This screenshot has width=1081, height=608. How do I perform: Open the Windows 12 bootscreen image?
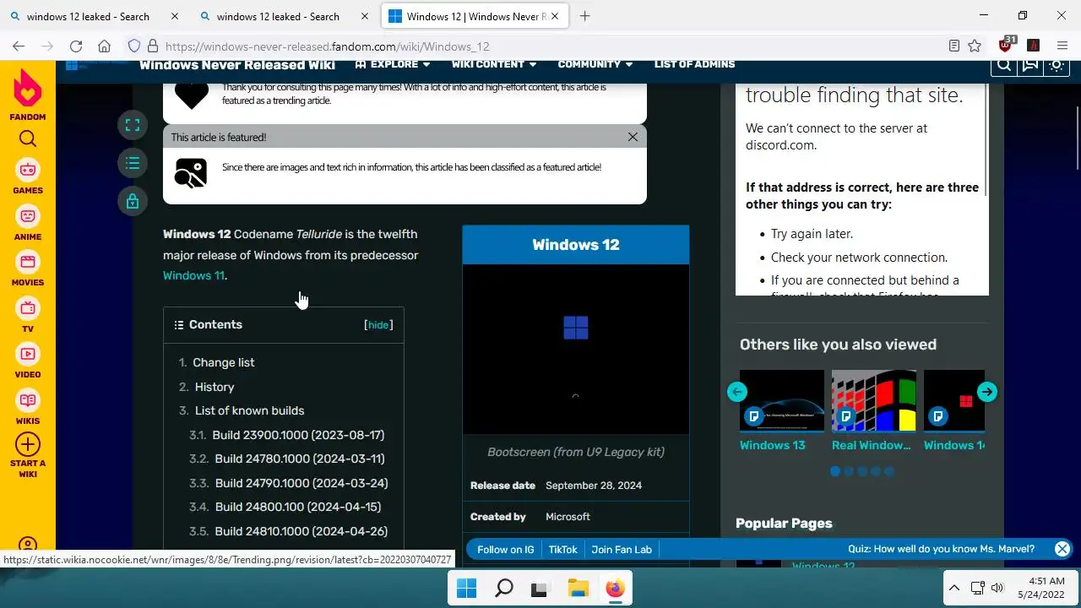[576, 350]
